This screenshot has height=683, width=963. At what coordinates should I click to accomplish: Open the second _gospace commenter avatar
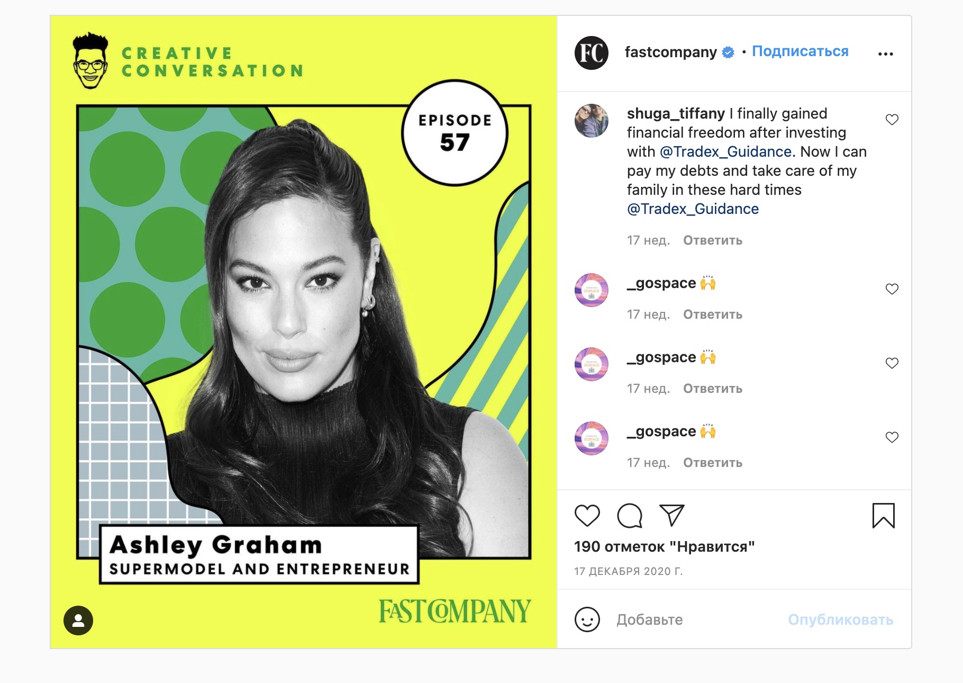point(591,364)
